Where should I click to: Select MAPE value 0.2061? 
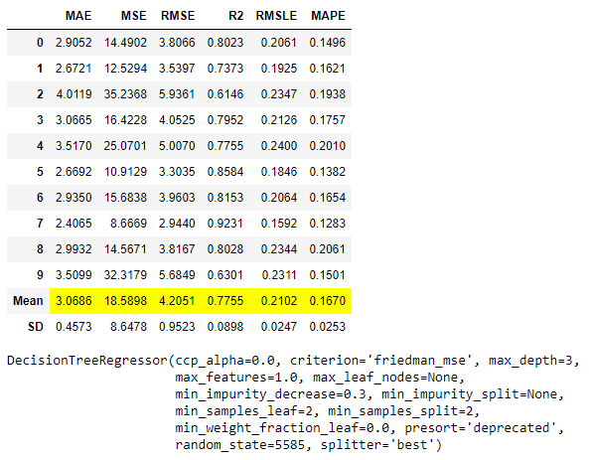(327, 249)
